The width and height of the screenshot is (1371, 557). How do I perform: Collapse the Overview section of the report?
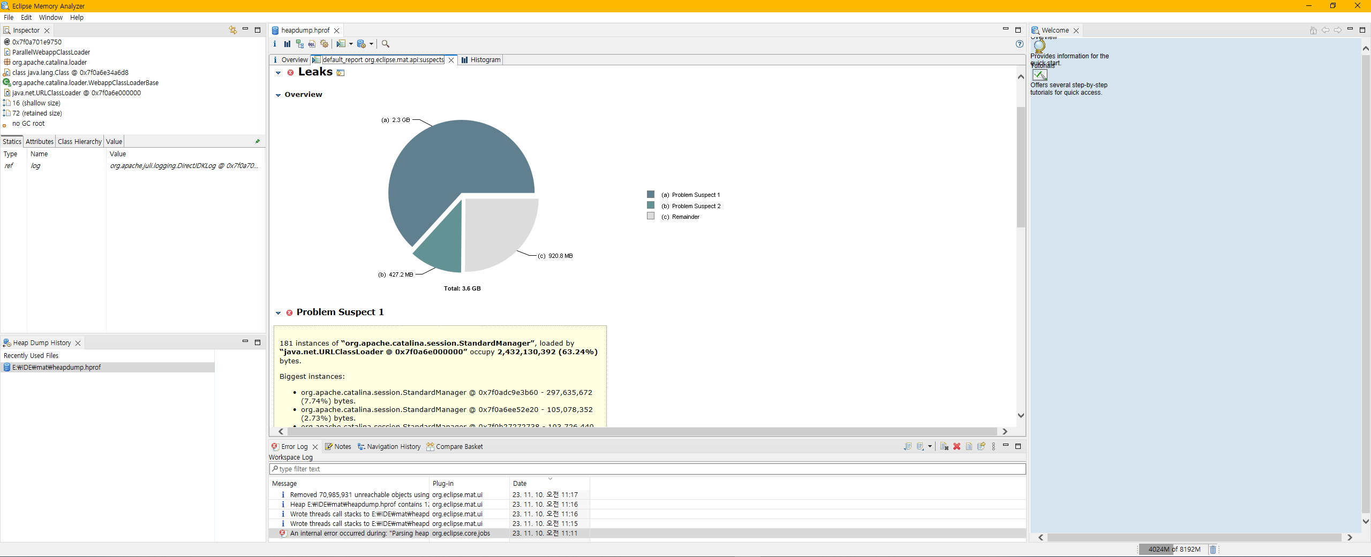click(278, 95)
